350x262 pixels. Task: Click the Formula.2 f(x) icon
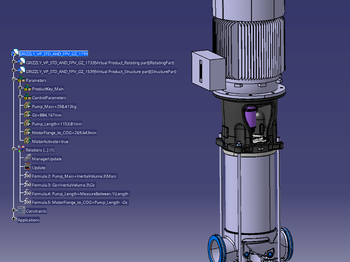click(x=28, y=176)
